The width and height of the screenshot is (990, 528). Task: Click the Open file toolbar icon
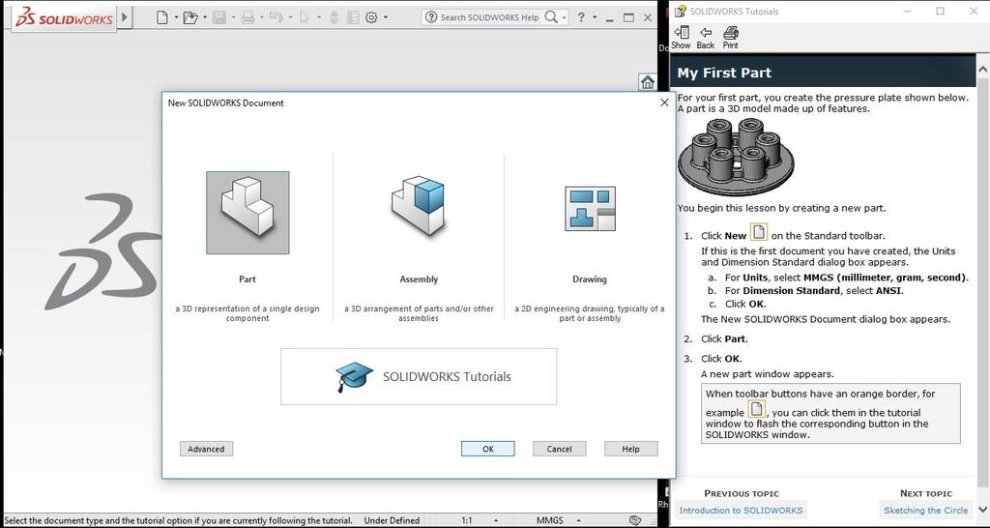click(190, 17)
